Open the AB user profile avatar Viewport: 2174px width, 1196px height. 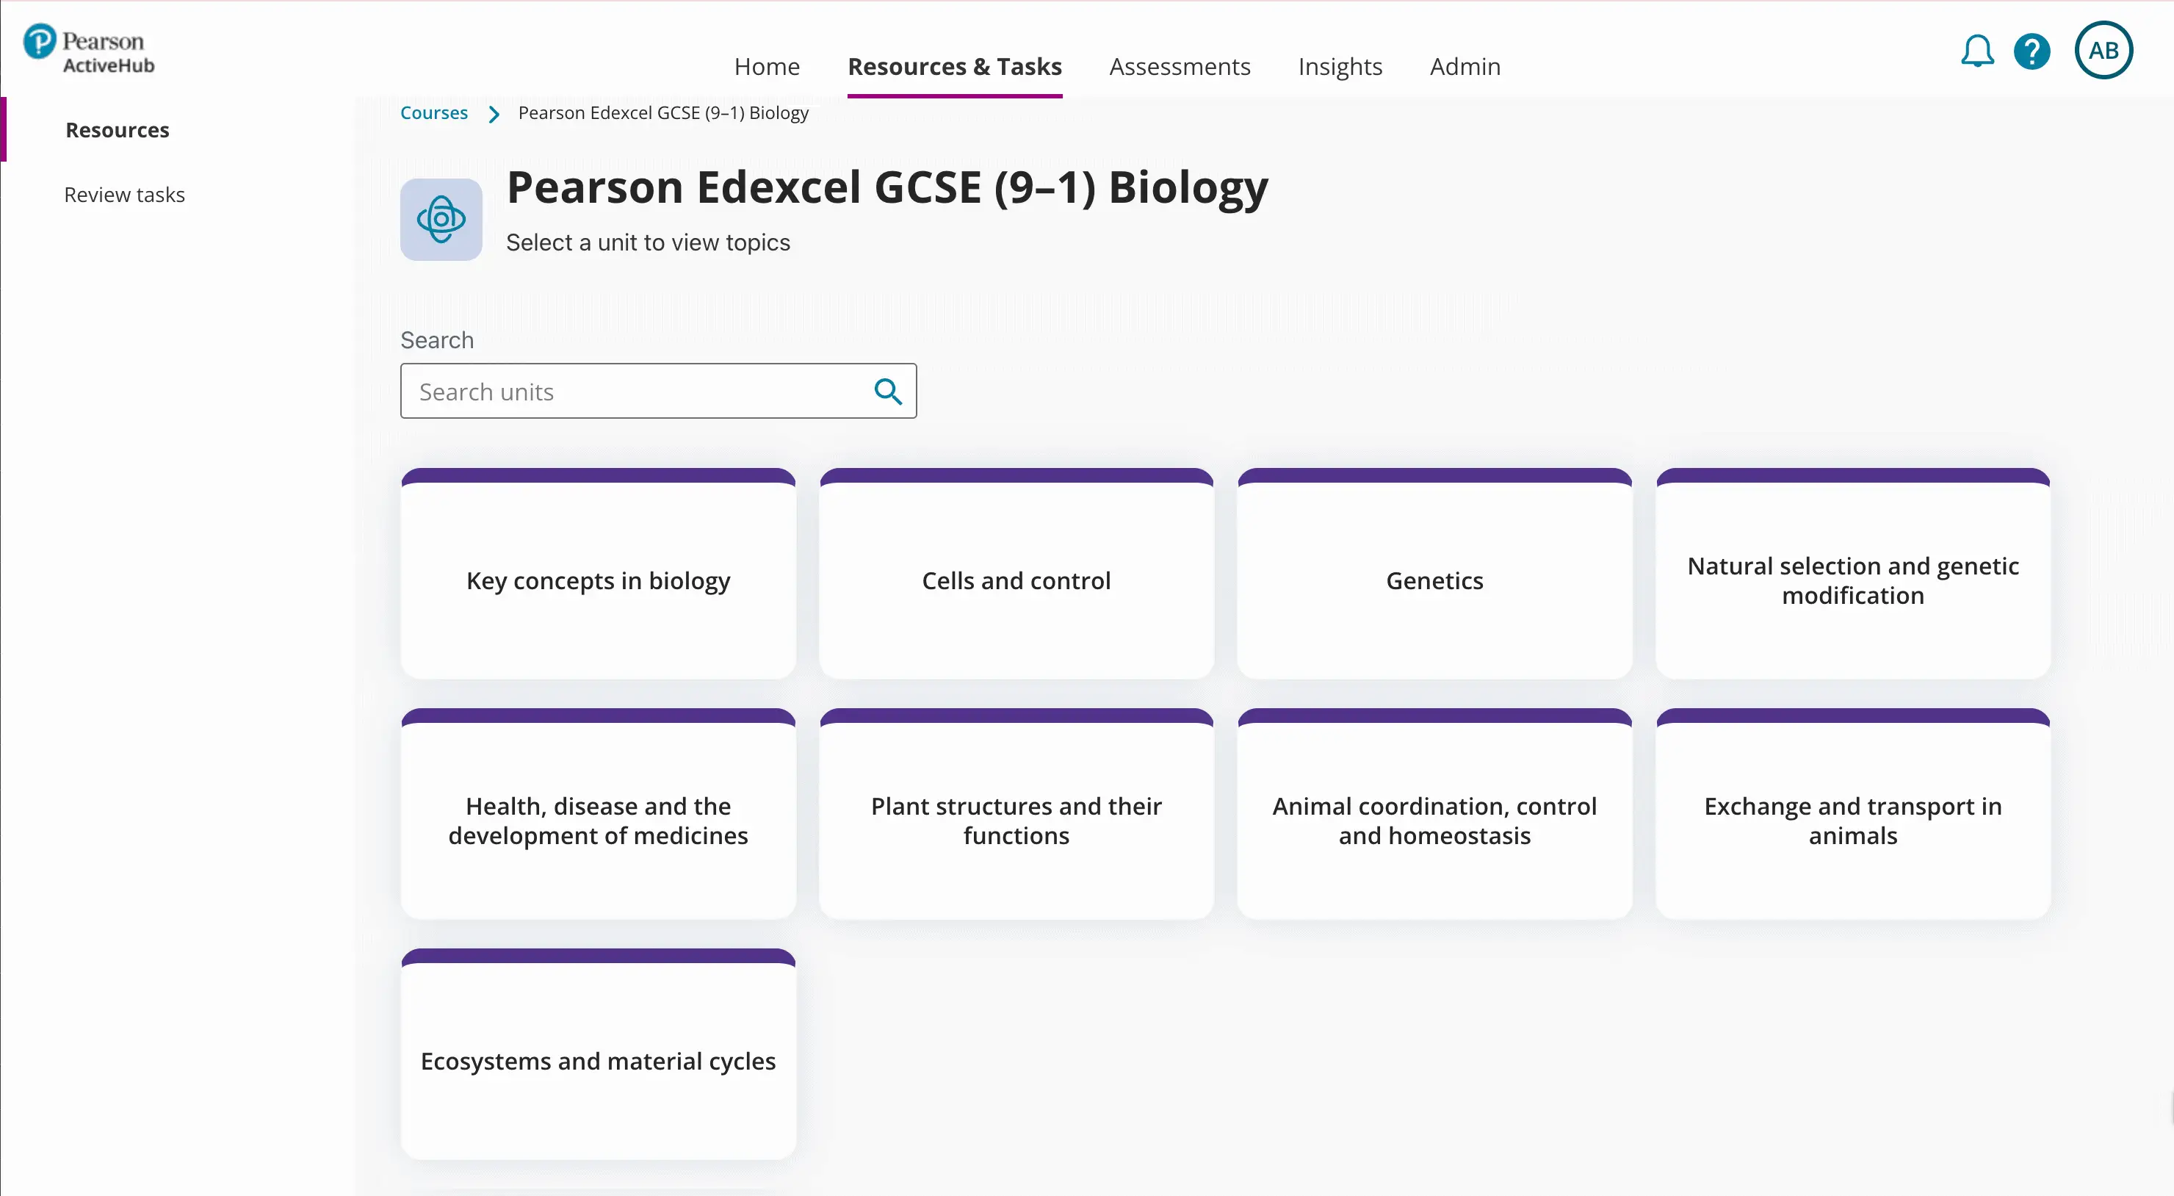click(2102, 51)
